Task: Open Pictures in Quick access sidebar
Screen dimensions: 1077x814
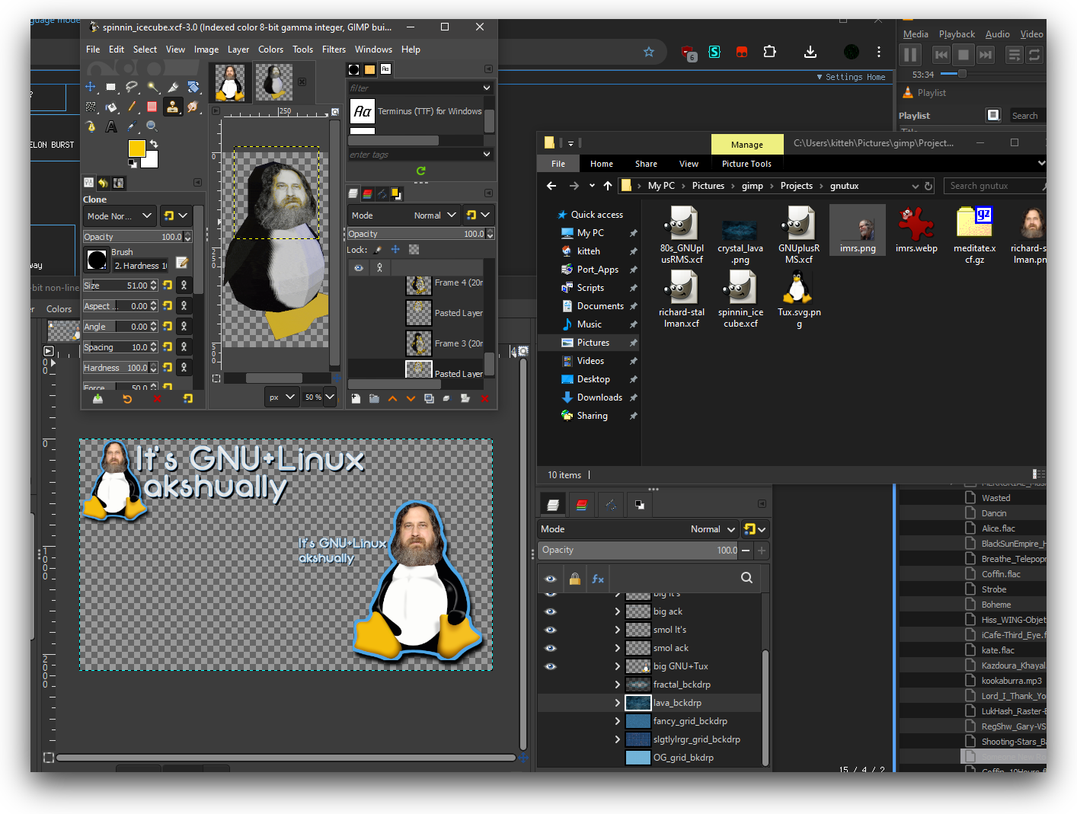Action: pos(593,343)
